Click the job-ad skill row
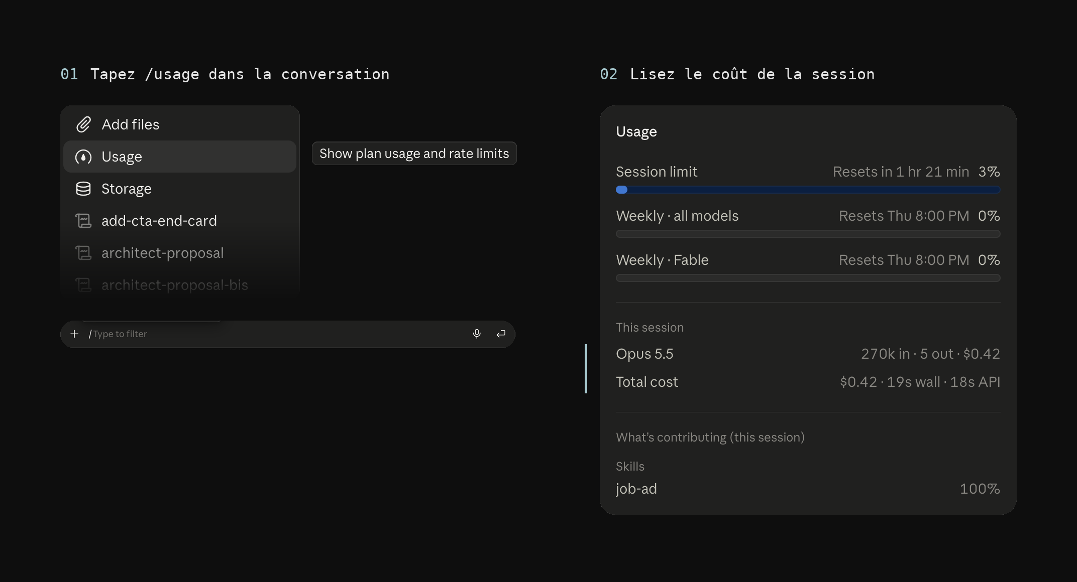This screenshot has width=1077, height=582. [x=808, y=489]
